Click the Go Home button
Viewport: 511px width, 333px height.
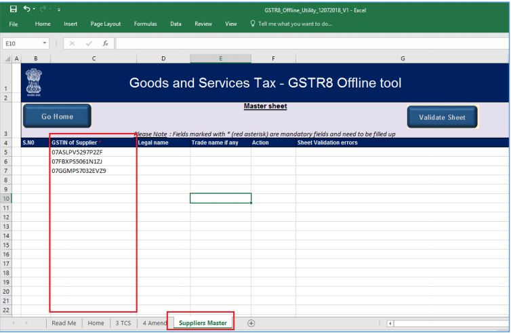pos(57,116)
